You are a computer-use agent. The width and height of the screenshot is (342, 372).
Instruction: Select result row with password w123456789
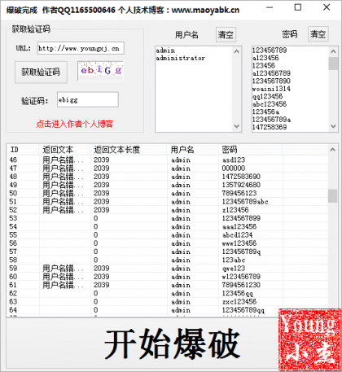(167, 277)
